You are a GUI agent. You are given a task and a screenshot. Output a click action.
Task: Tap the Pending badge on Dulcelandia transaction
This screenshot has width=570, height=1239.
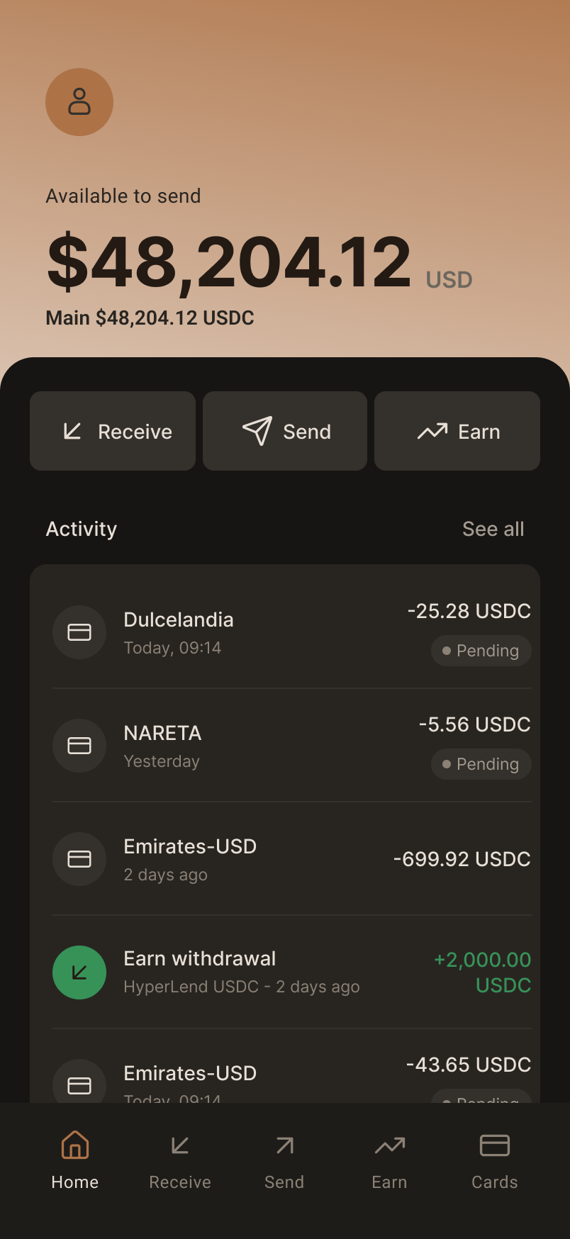(x=481, y=651)
